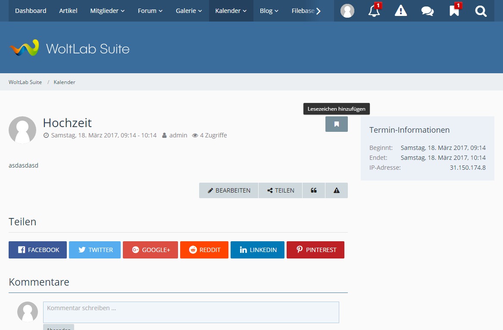Open the Galerie dropdown menu
The image size is (503, 330).
189,11
